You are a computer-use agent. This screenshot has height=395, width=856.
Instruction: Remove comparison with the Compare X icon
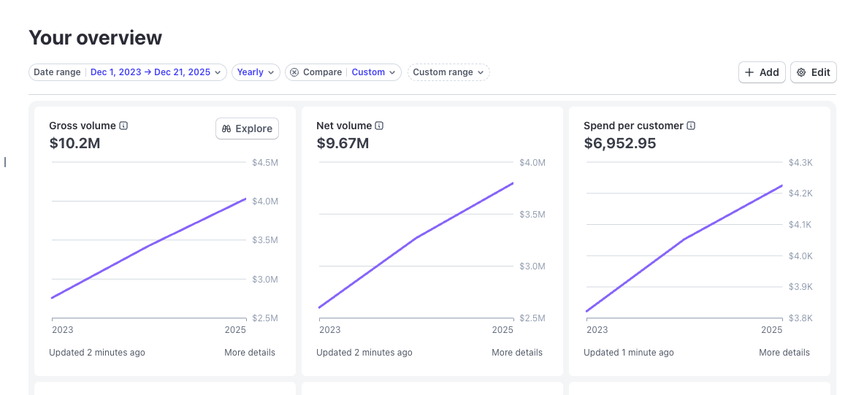click(x=294, y=72)
